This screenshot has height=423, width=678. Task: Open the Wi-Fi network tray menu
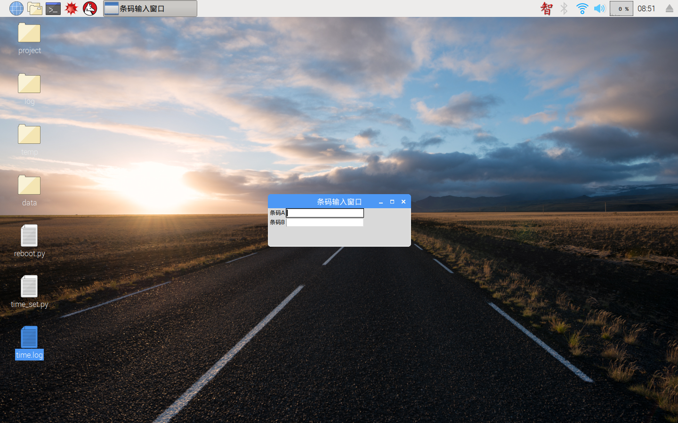coord(582,8)
